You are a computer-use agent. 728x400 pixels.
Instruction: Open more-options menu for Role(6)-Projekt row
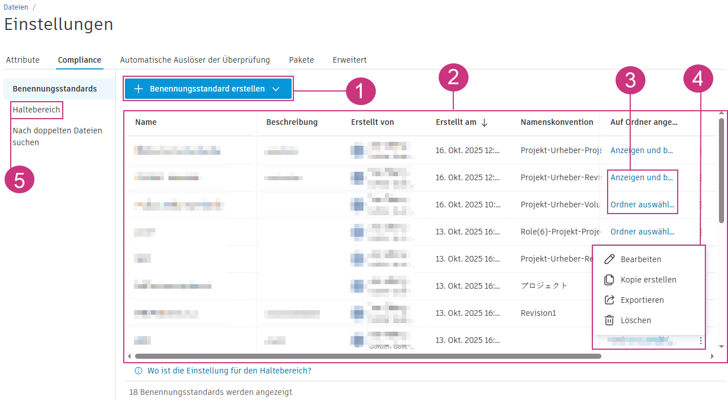[701, 232]
